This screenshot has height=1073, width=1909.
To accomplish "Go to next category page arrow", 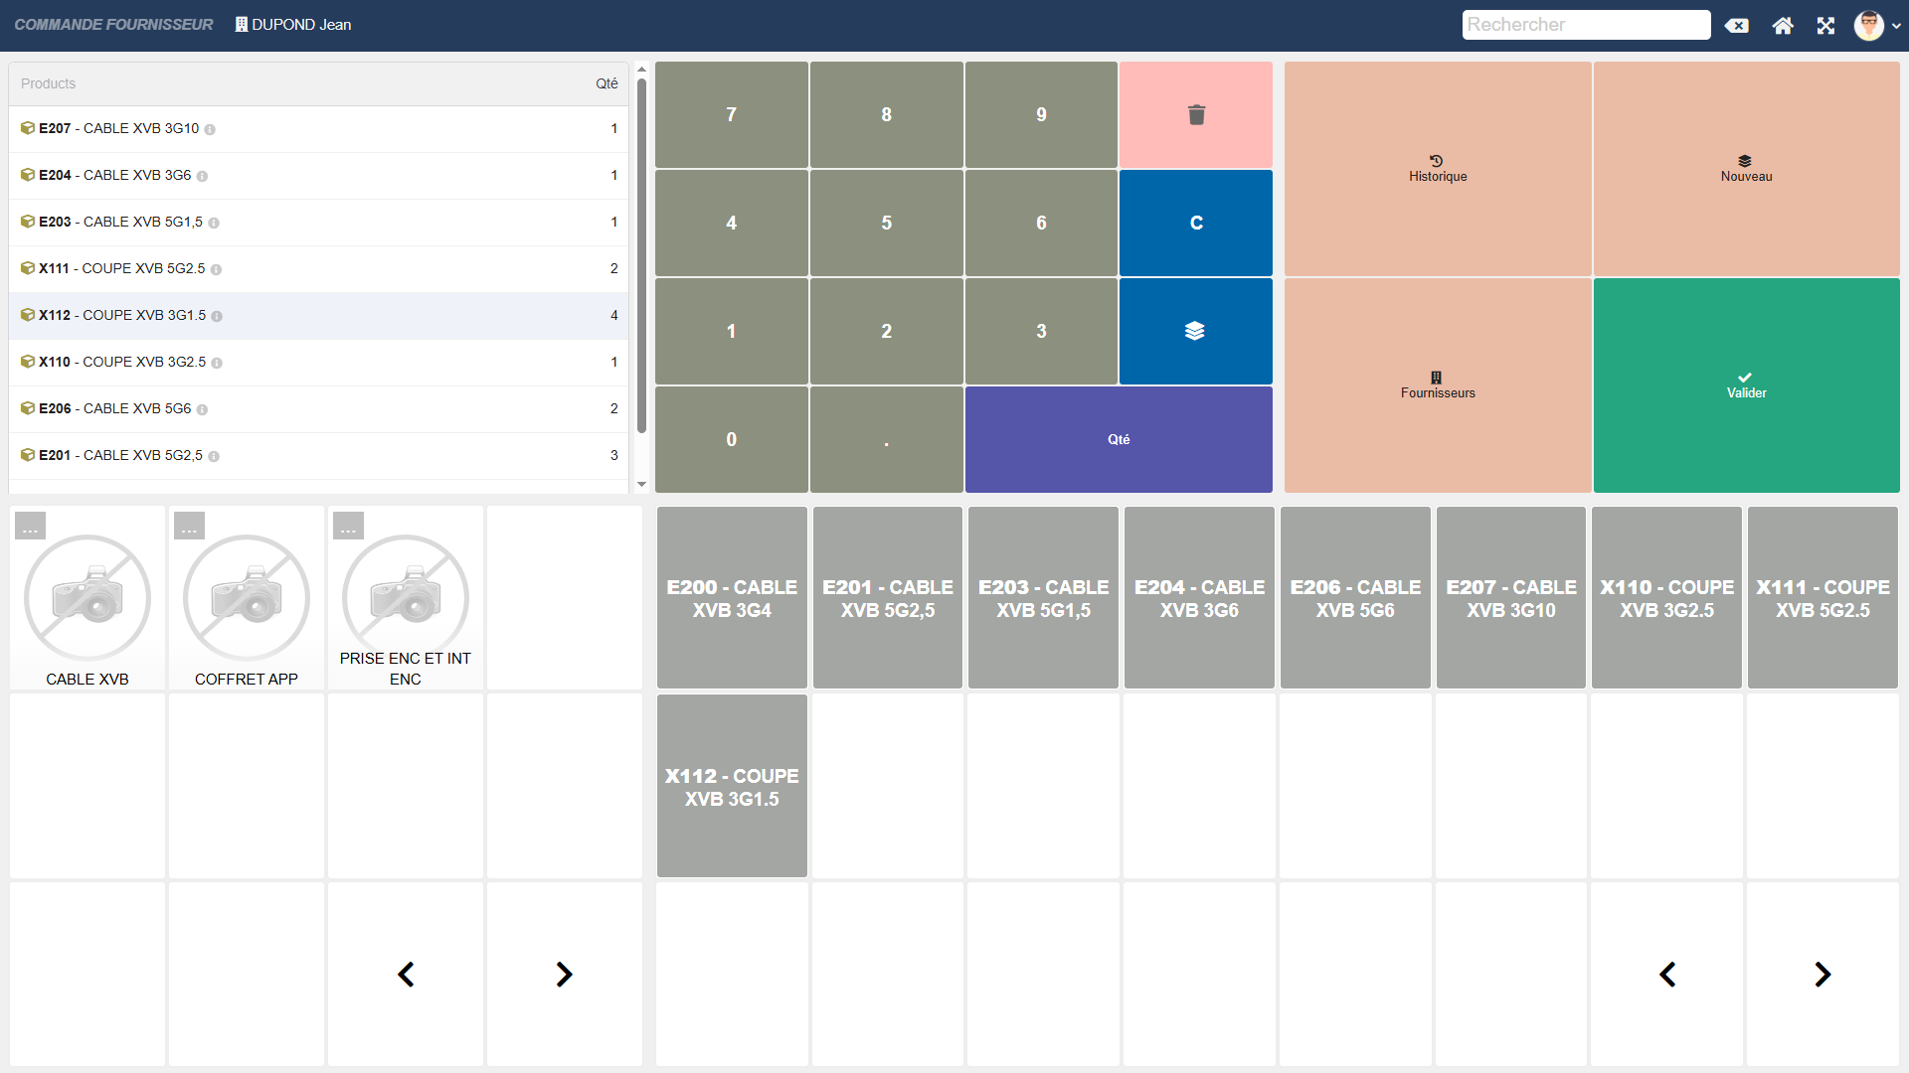I will (x=564, y=975).
